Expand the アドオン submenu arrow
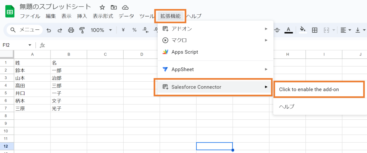 coord(266,29)
